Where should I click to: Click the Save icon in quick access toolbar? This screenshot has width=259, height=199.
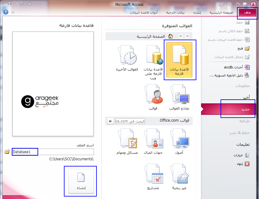click(x=245, y=4)
